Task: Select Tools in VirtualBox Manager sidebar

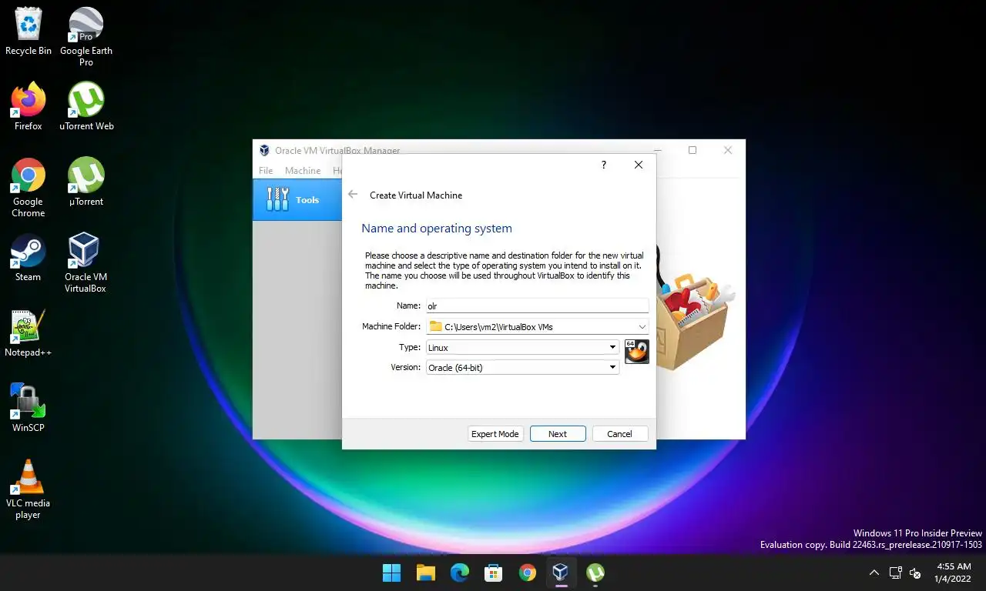Action: [297, 200]
